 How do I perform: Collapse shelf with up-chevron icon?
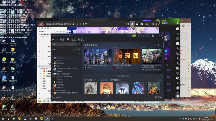tap(160, 80)
